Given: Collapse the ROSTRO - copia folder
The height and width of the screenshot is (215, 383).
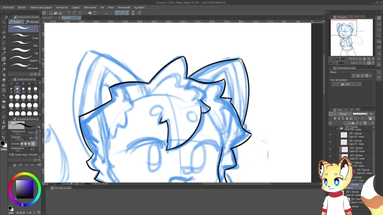Looking at the screenshot, I should pos(337,128).
